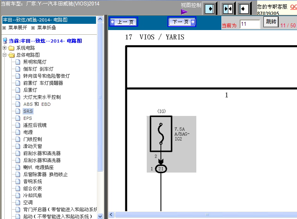Click the document icon beside 音响系统

point(18,182)
